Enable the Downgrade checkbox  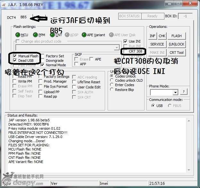[43, 61]
